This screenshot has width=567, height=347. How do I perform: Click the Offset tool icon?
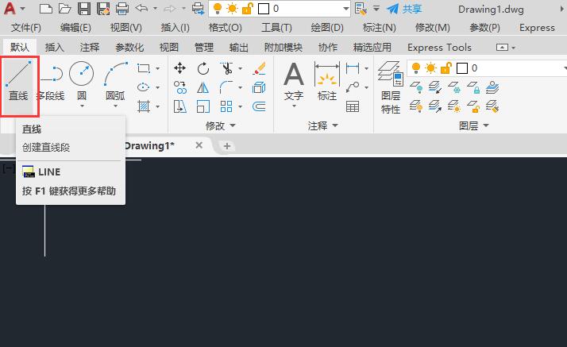point(259,106)
